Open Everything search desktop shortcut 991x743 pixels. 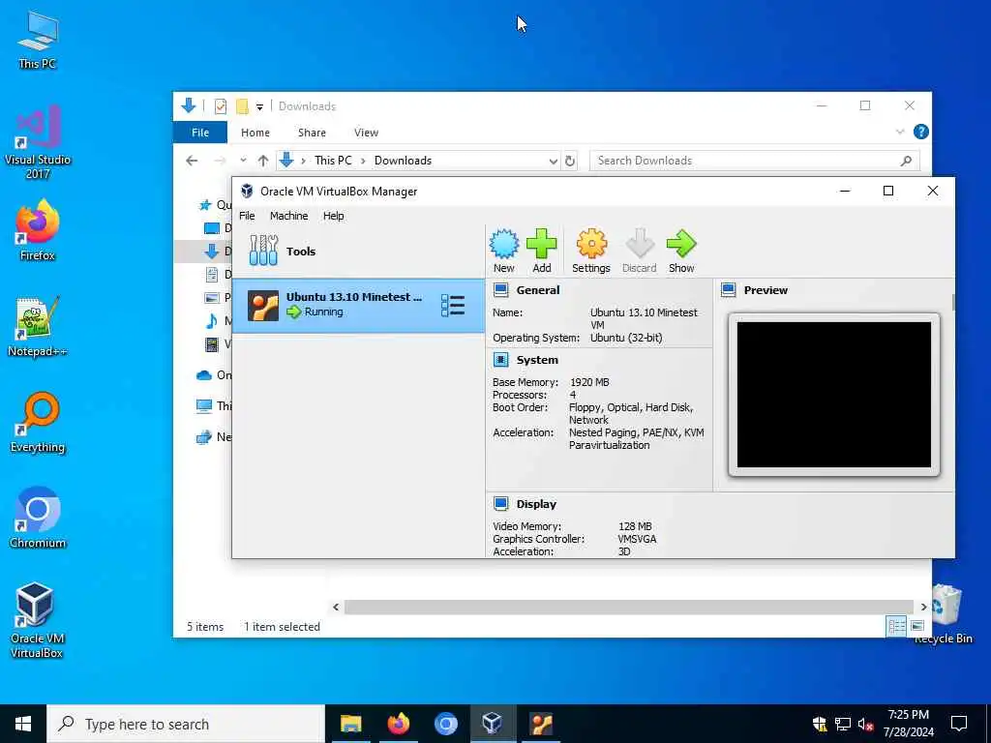[38, 423]
